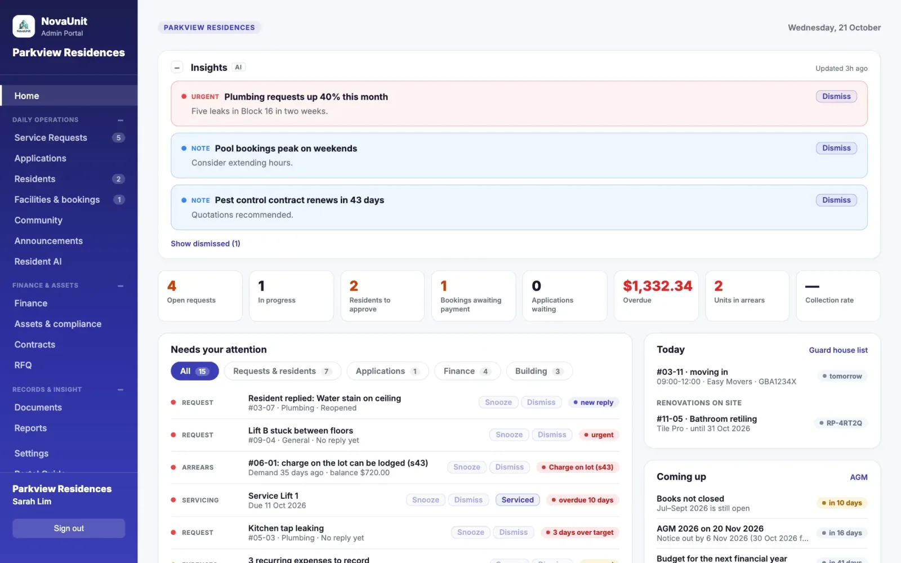Go to Facilities & bookings page
The image size is (901, 563).
(69, 200)
